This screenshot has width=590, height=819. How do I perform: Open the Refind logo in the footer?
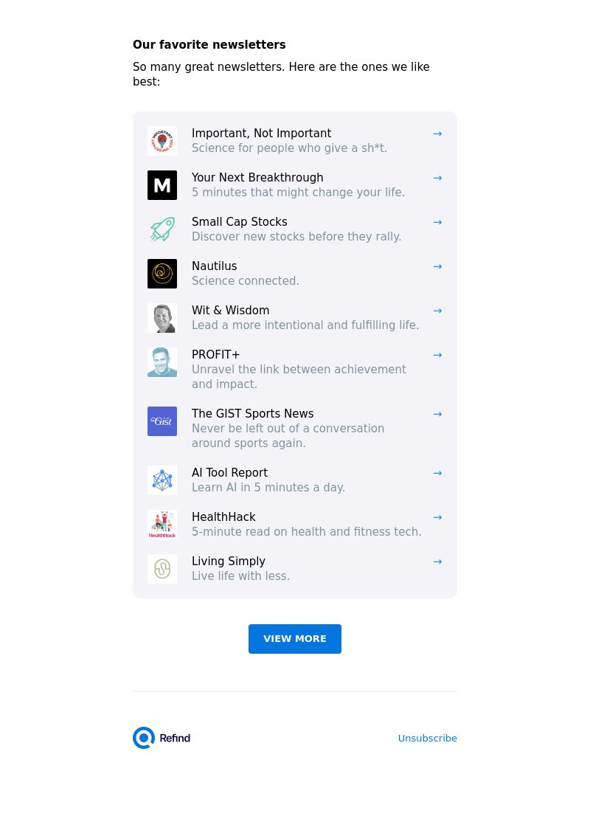pyautogui.click(x=162, y=738)
